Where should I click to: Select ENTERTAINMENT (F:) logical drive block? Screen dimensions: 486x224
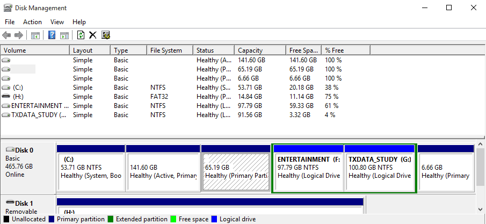(309, 168)
